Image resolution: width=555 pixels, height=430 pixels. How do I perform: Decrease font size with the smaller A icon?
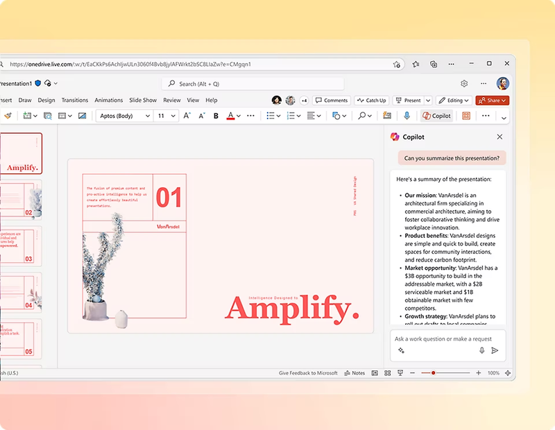[x=202, y=116]
